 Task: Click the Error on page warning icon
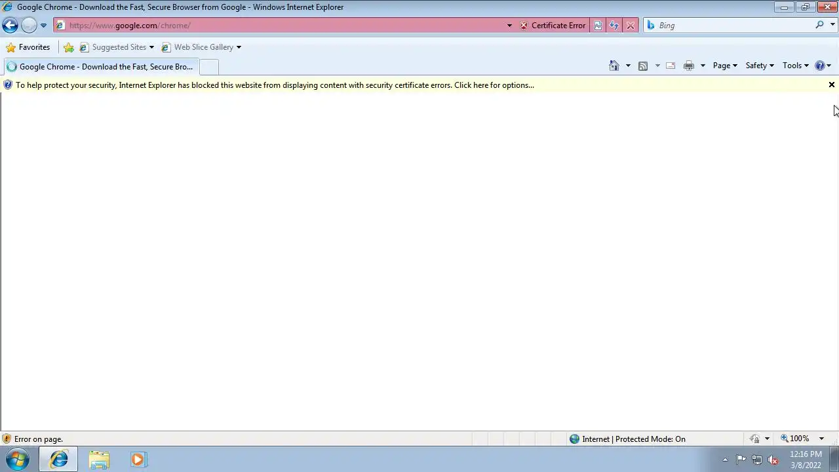pyautogui.click(x=7, y=439)
